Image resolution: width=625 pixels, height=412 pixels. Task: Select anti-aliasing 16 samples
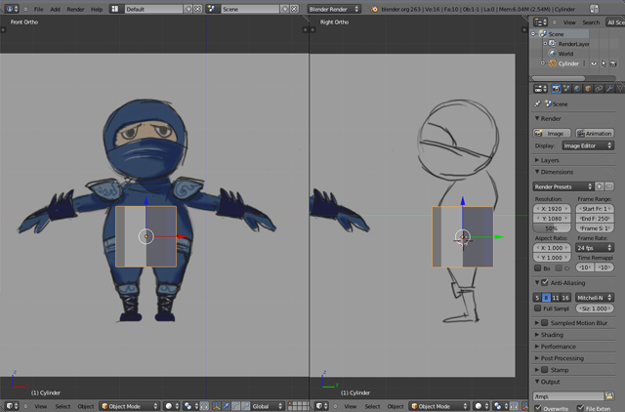tap(565, 298)
